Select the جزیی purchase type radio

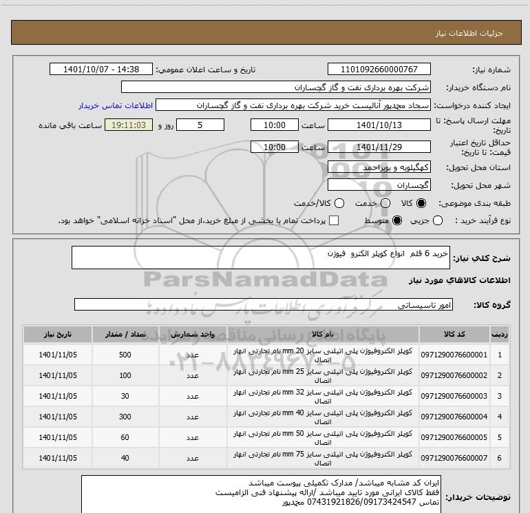click(438, 221)
